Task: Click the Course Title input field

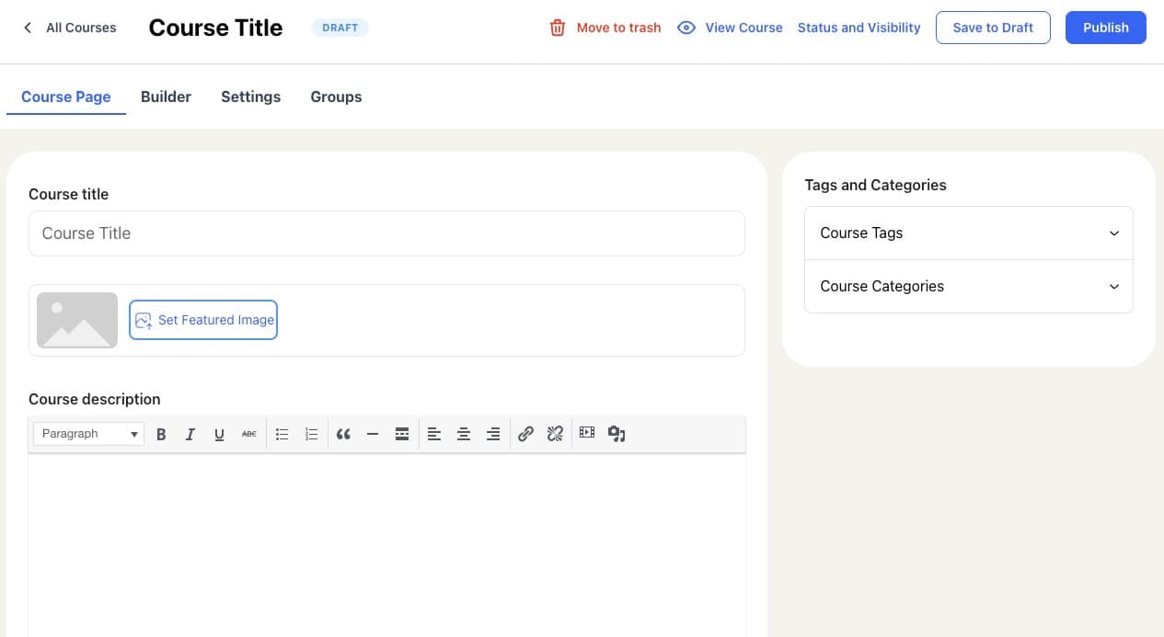Action: (386, 233)
